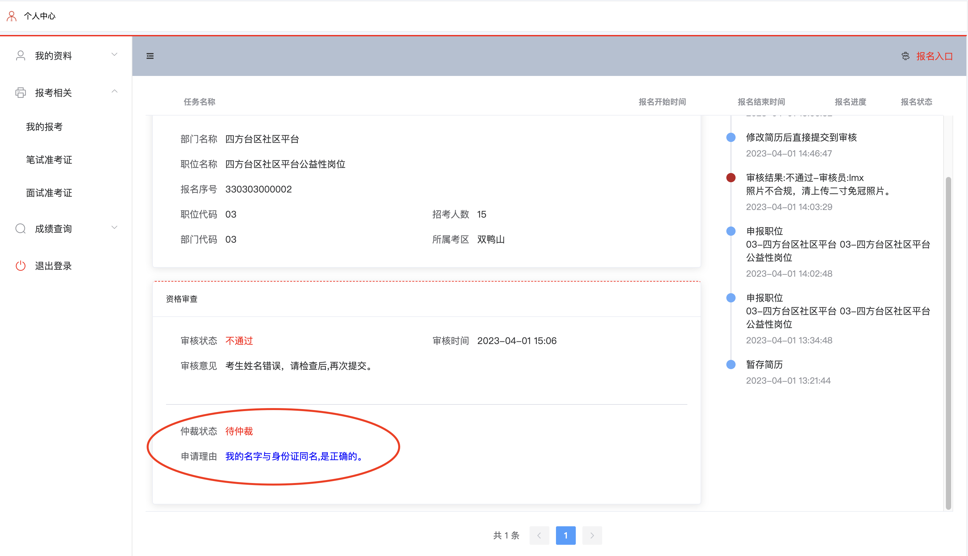The image size is (968, 556).
Task: Select page 1 in pagination
Action: pyautogui.click(x=566, y=536)
